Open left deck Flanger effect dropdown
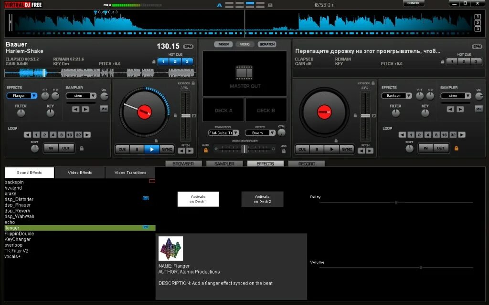The height and width of the screenshot is (305, 489). [34, 96]
